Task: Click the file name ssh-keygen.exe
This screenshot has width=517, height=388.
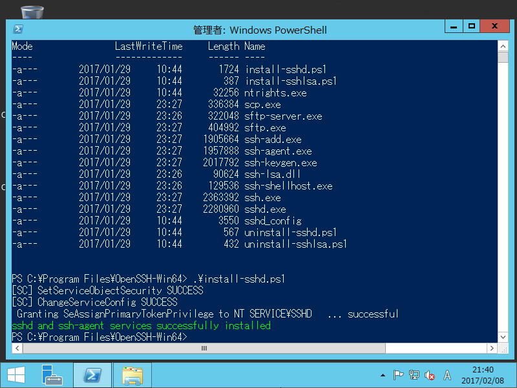Action: click(281, 163)
